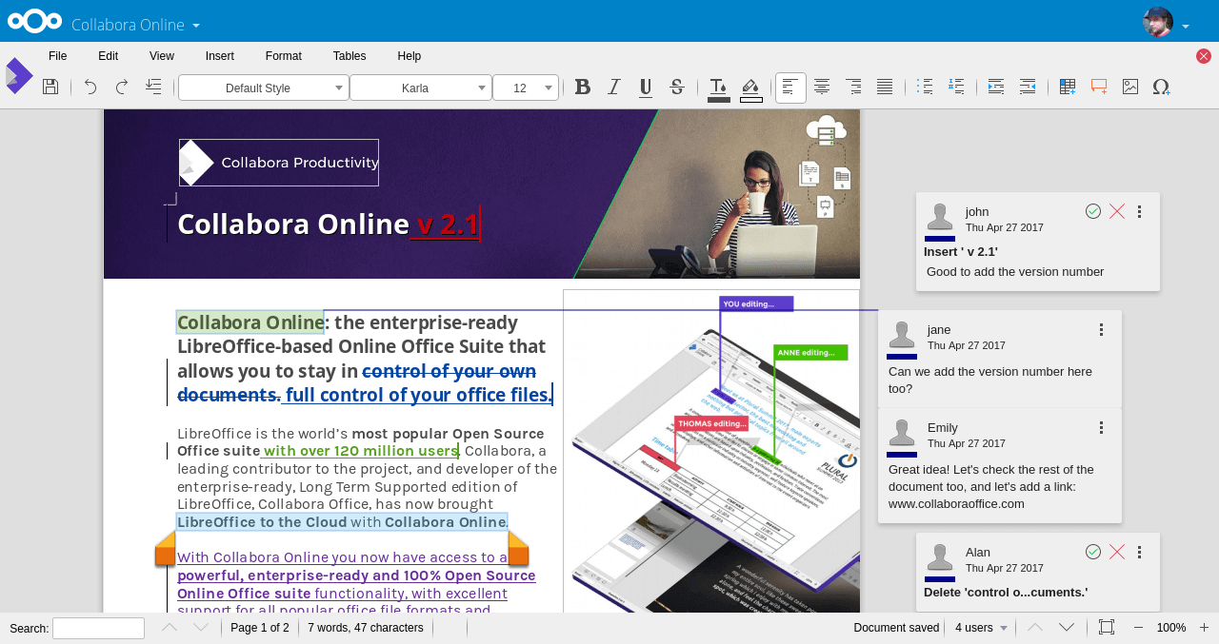The image size is (1219, 644).
Task: Apply highlight background color
Action: 751,88
